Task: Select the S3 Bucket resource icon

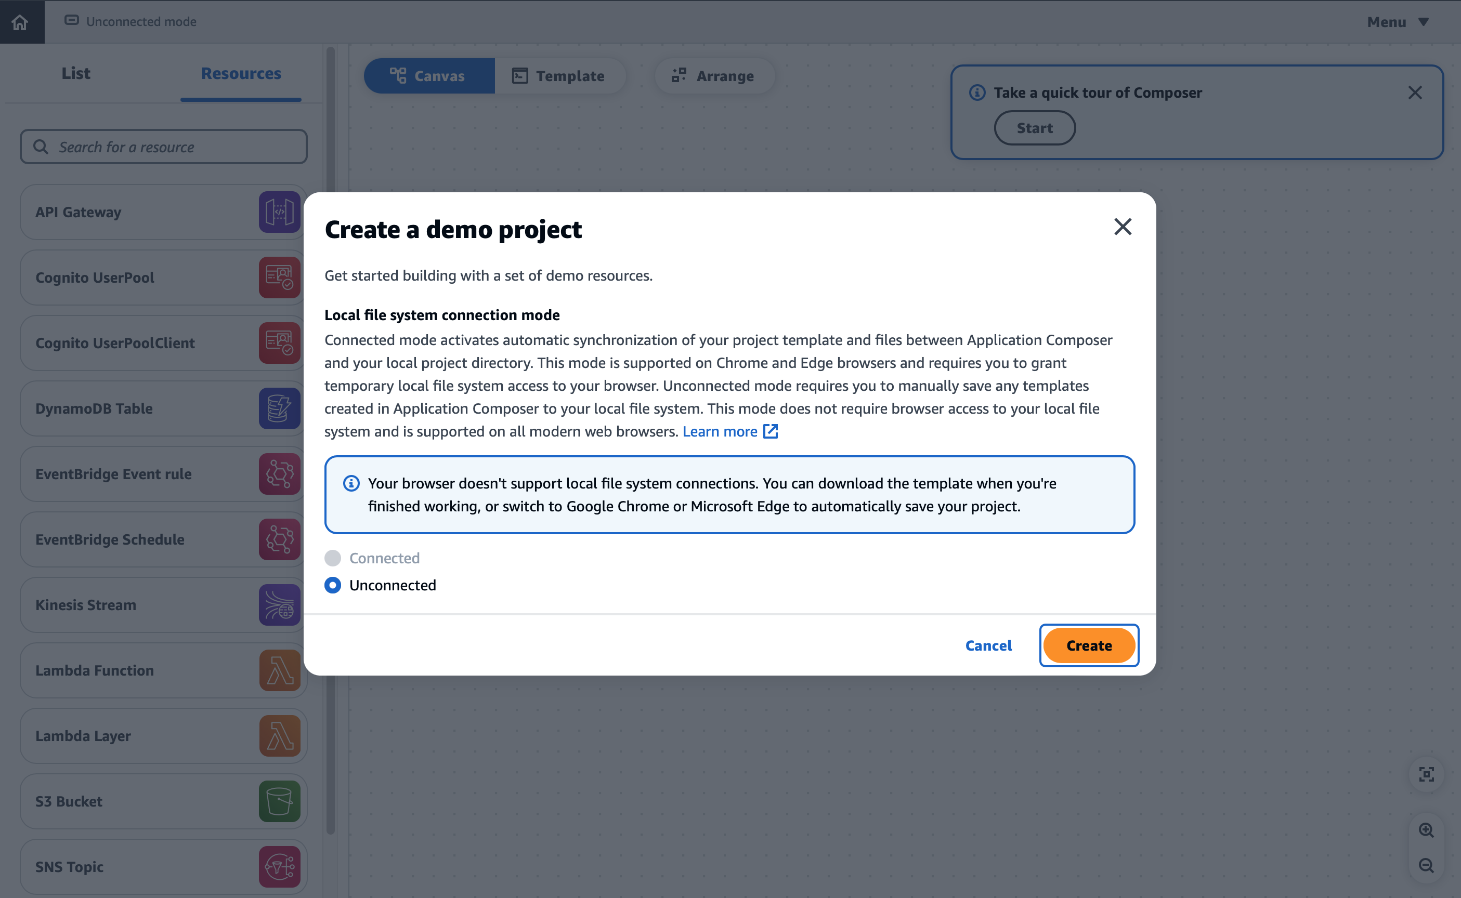Action: [x=279, y=801]
